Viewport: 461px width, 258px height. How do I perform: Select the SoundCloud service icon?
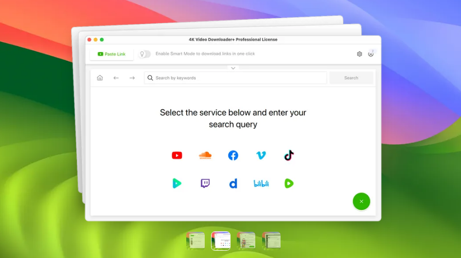(205, 155)
